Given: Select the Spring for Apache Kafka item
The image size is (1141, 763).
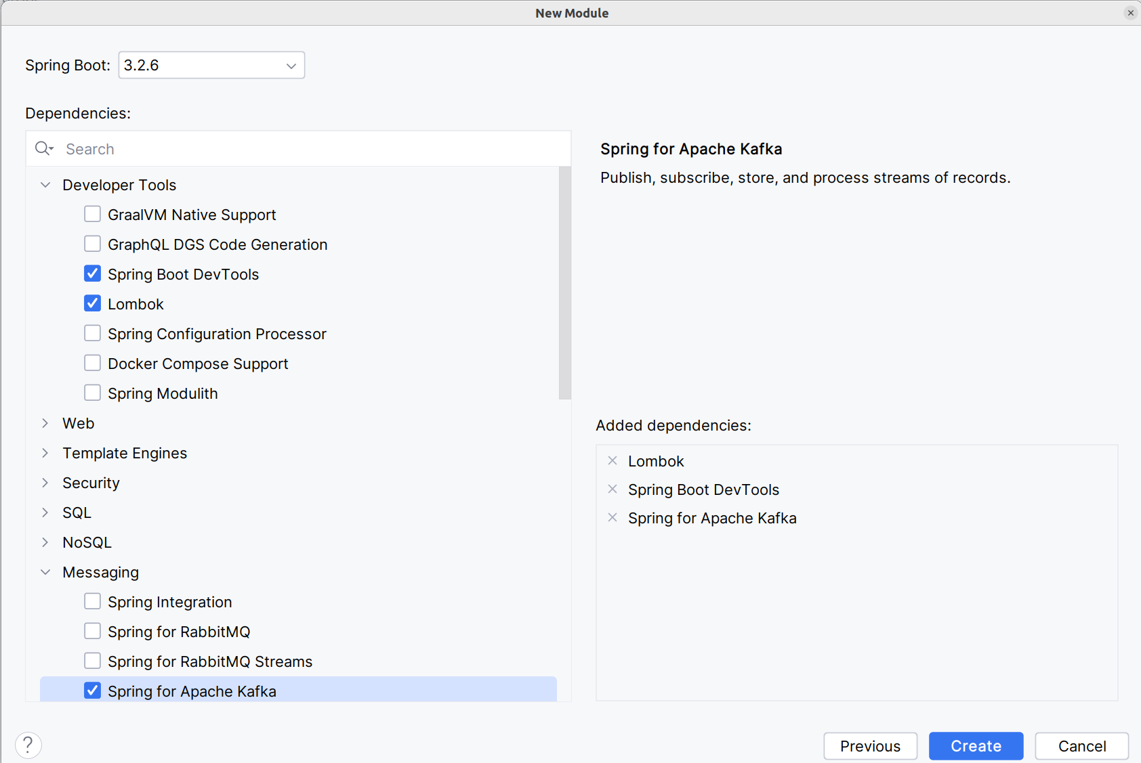Looking at the screenshot, I should coord(192,691).
